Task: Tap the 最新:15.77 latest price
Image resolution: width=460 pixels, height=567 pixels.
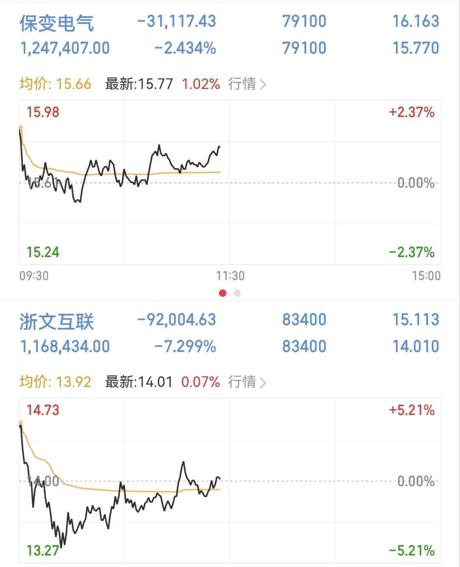Action: 139,84
